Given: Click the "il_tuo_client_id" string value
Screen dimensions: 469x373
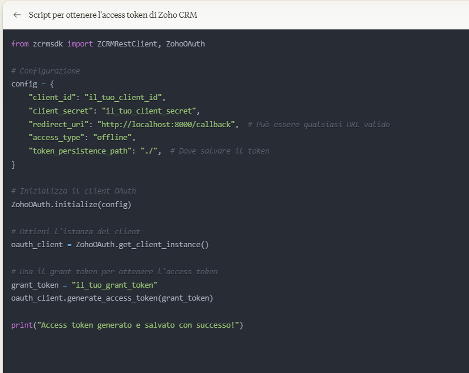Looking at the screenshot, I should tap(123, 98).
